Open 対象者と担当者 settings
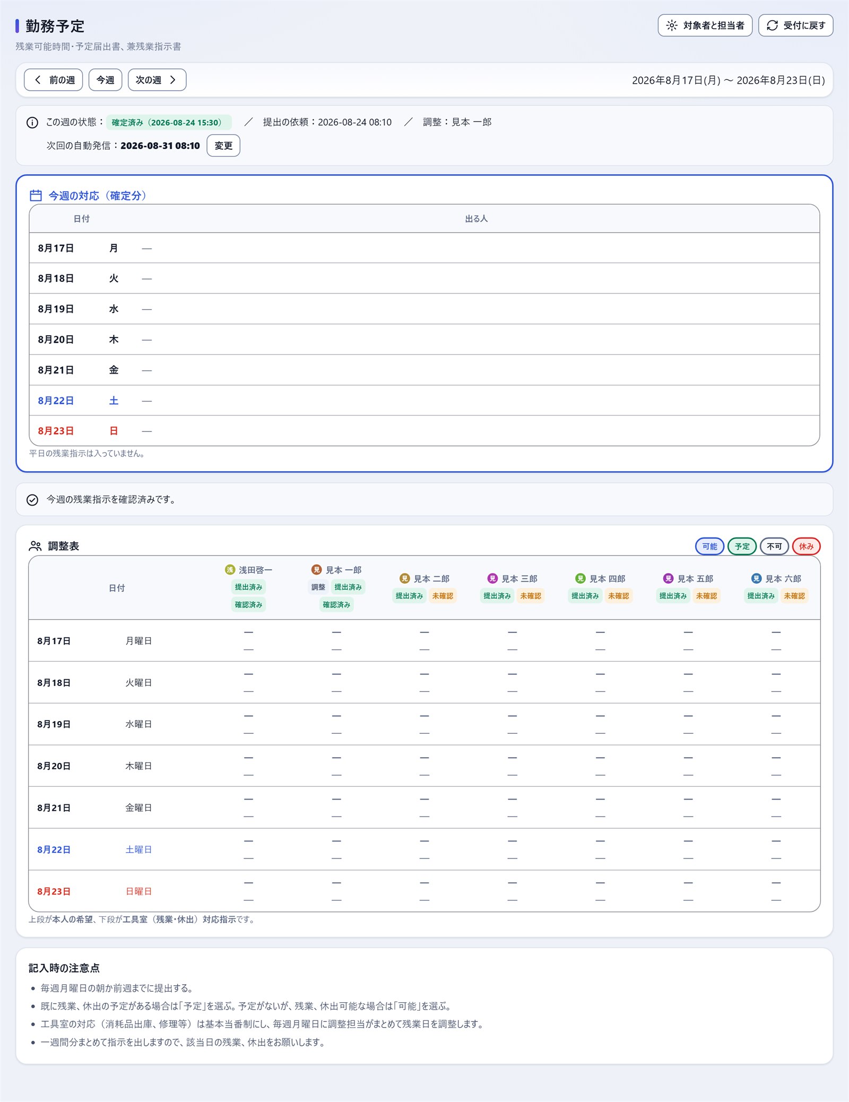This screenshot has width=849, height=1102. pyautogui.click(x=705, y=25)
